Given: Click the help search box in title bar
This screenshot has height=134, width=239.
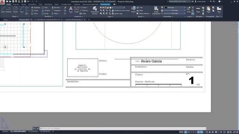Looking at the screenshot, I should coord(180,1).
